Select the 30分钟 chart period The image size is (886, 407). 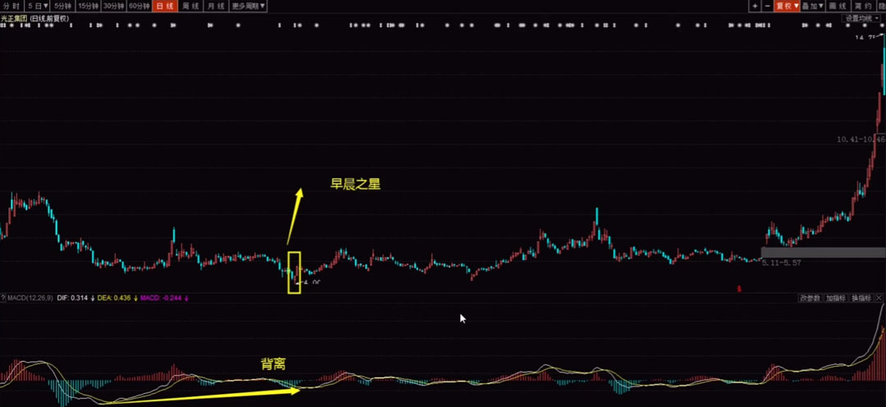point(113,7)
